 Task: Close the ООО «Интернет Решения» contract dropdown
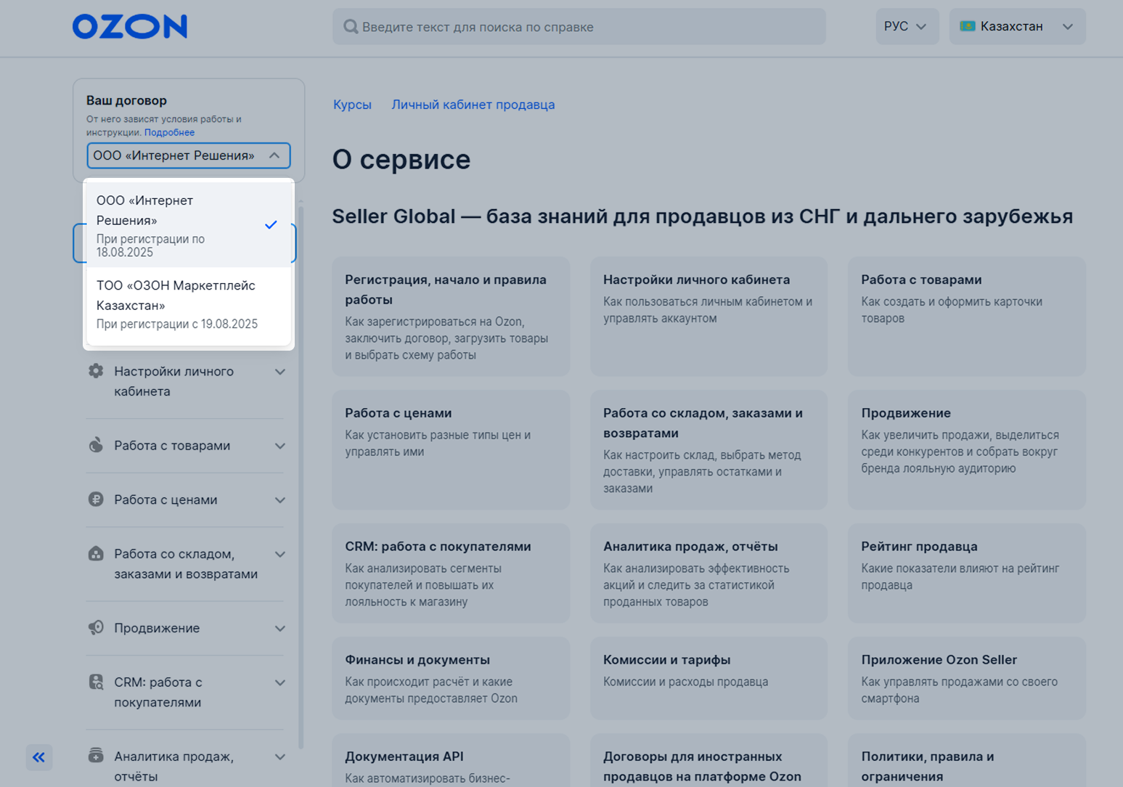click(189, 155)
